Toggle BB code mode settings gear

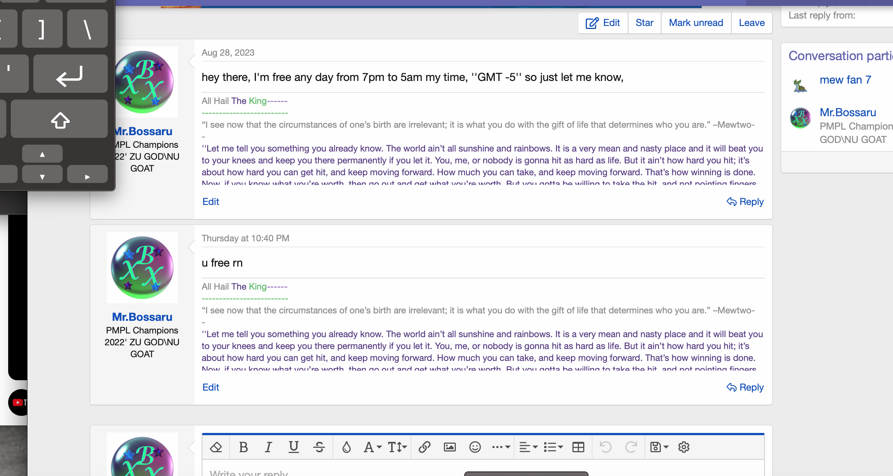tap(683, 447)
